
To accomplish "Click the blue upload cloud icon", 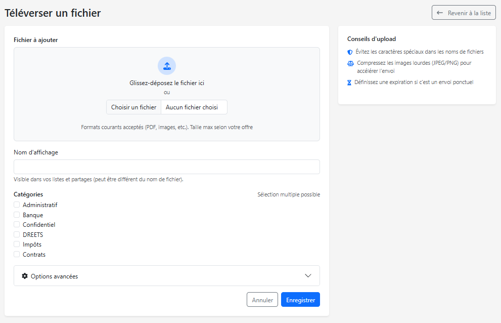I will click(x=166, y=66).
